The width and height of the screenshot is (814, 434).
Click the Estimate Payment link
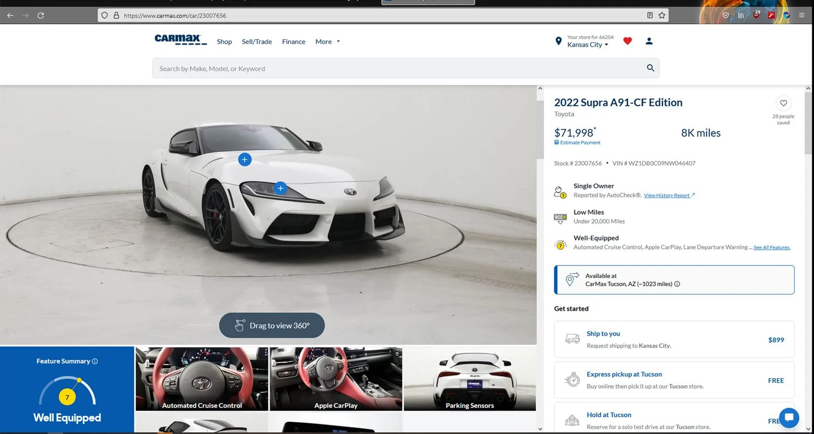tap(578, 143)
